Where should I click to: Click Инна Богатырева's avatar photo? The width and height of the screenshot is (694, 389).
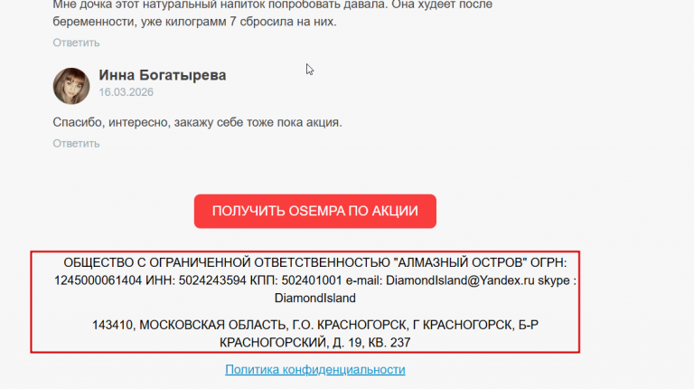pyautogui.click(x=71, y=86)
